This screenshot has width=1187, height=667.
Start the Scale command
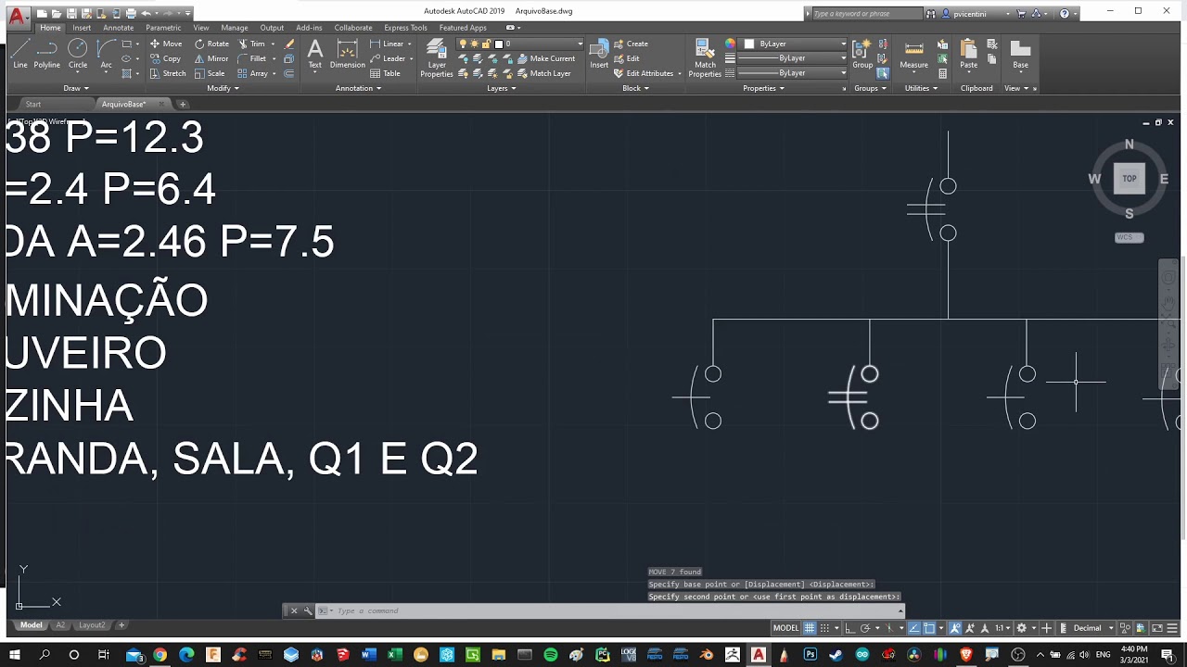pyautogui.click(x=210, y=73)
